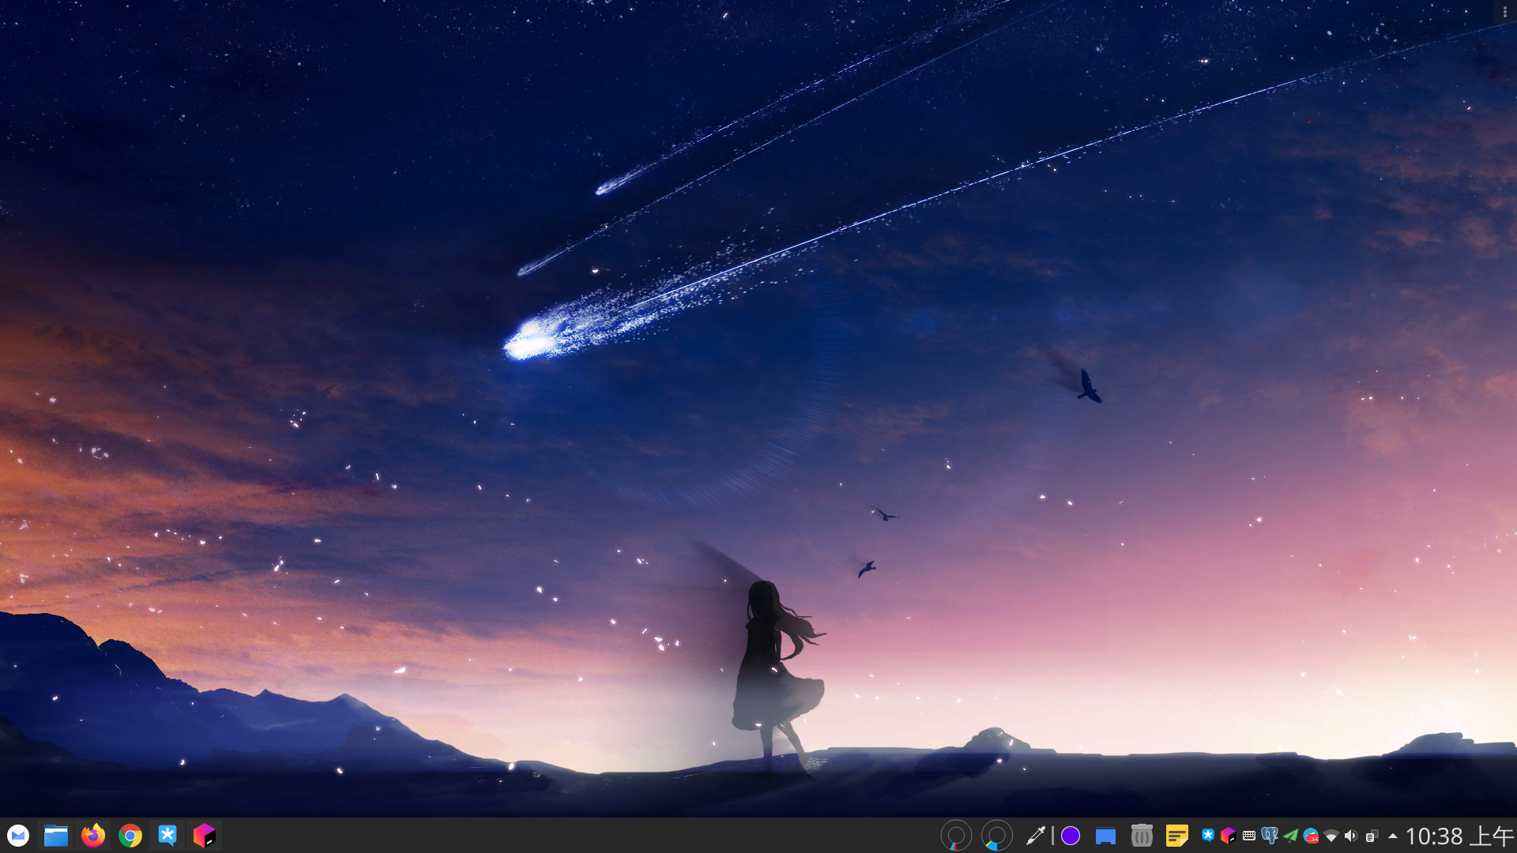Select the purple color swatch
Viewport: 1517px width, 853px height.
point(1071,836)
